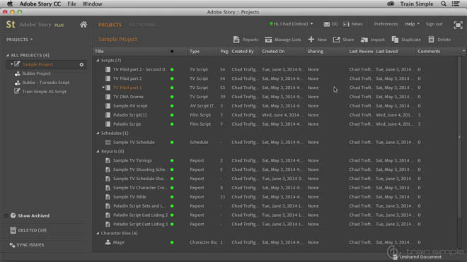Image resolution: width=467 pixels, height=262 pixels.
Task: Toggle the full screen icon
Action: (458, 25)
